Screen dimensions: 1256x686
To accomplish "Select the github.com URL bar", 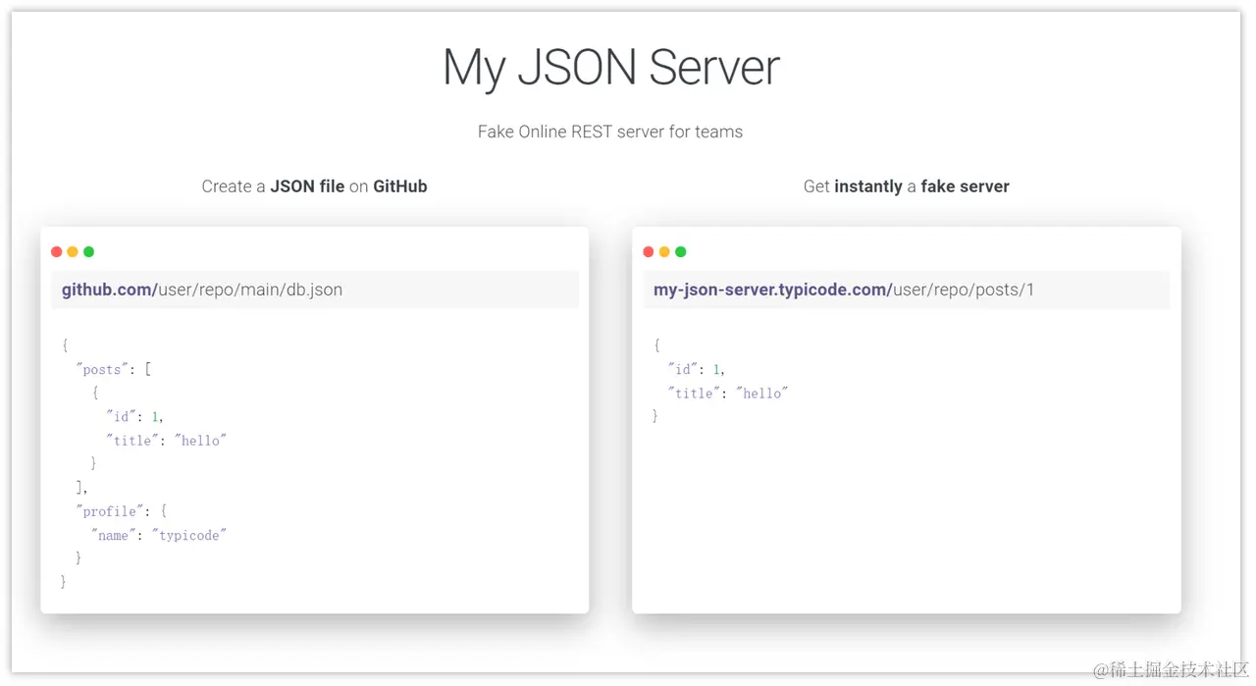I will tap(314, 290).
